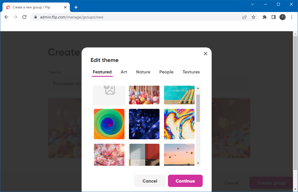Share this page icon
Image resolution: width=298 pixels, height=192 pixels.
click(x=244, y=17)
